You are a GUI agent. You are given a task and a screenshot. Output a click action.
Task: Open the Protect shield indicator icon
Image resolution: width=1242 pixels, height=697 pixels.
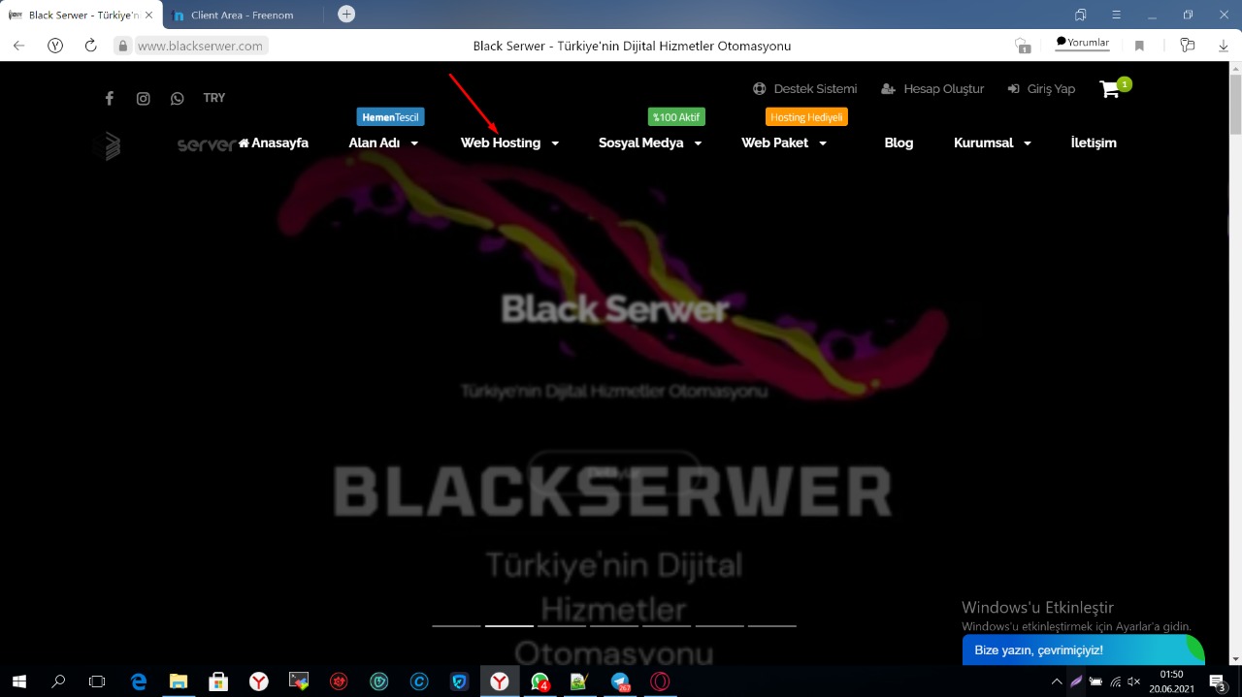[x=122, y=46]
